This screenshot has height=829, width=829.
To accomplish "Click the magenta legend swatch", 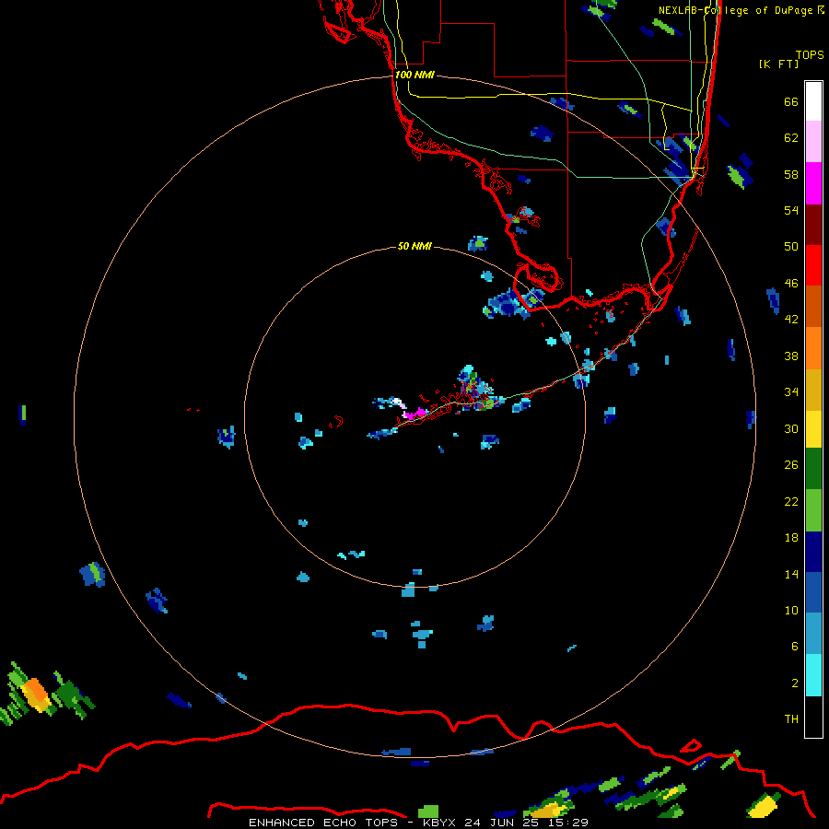I will [x=813, y=183].
